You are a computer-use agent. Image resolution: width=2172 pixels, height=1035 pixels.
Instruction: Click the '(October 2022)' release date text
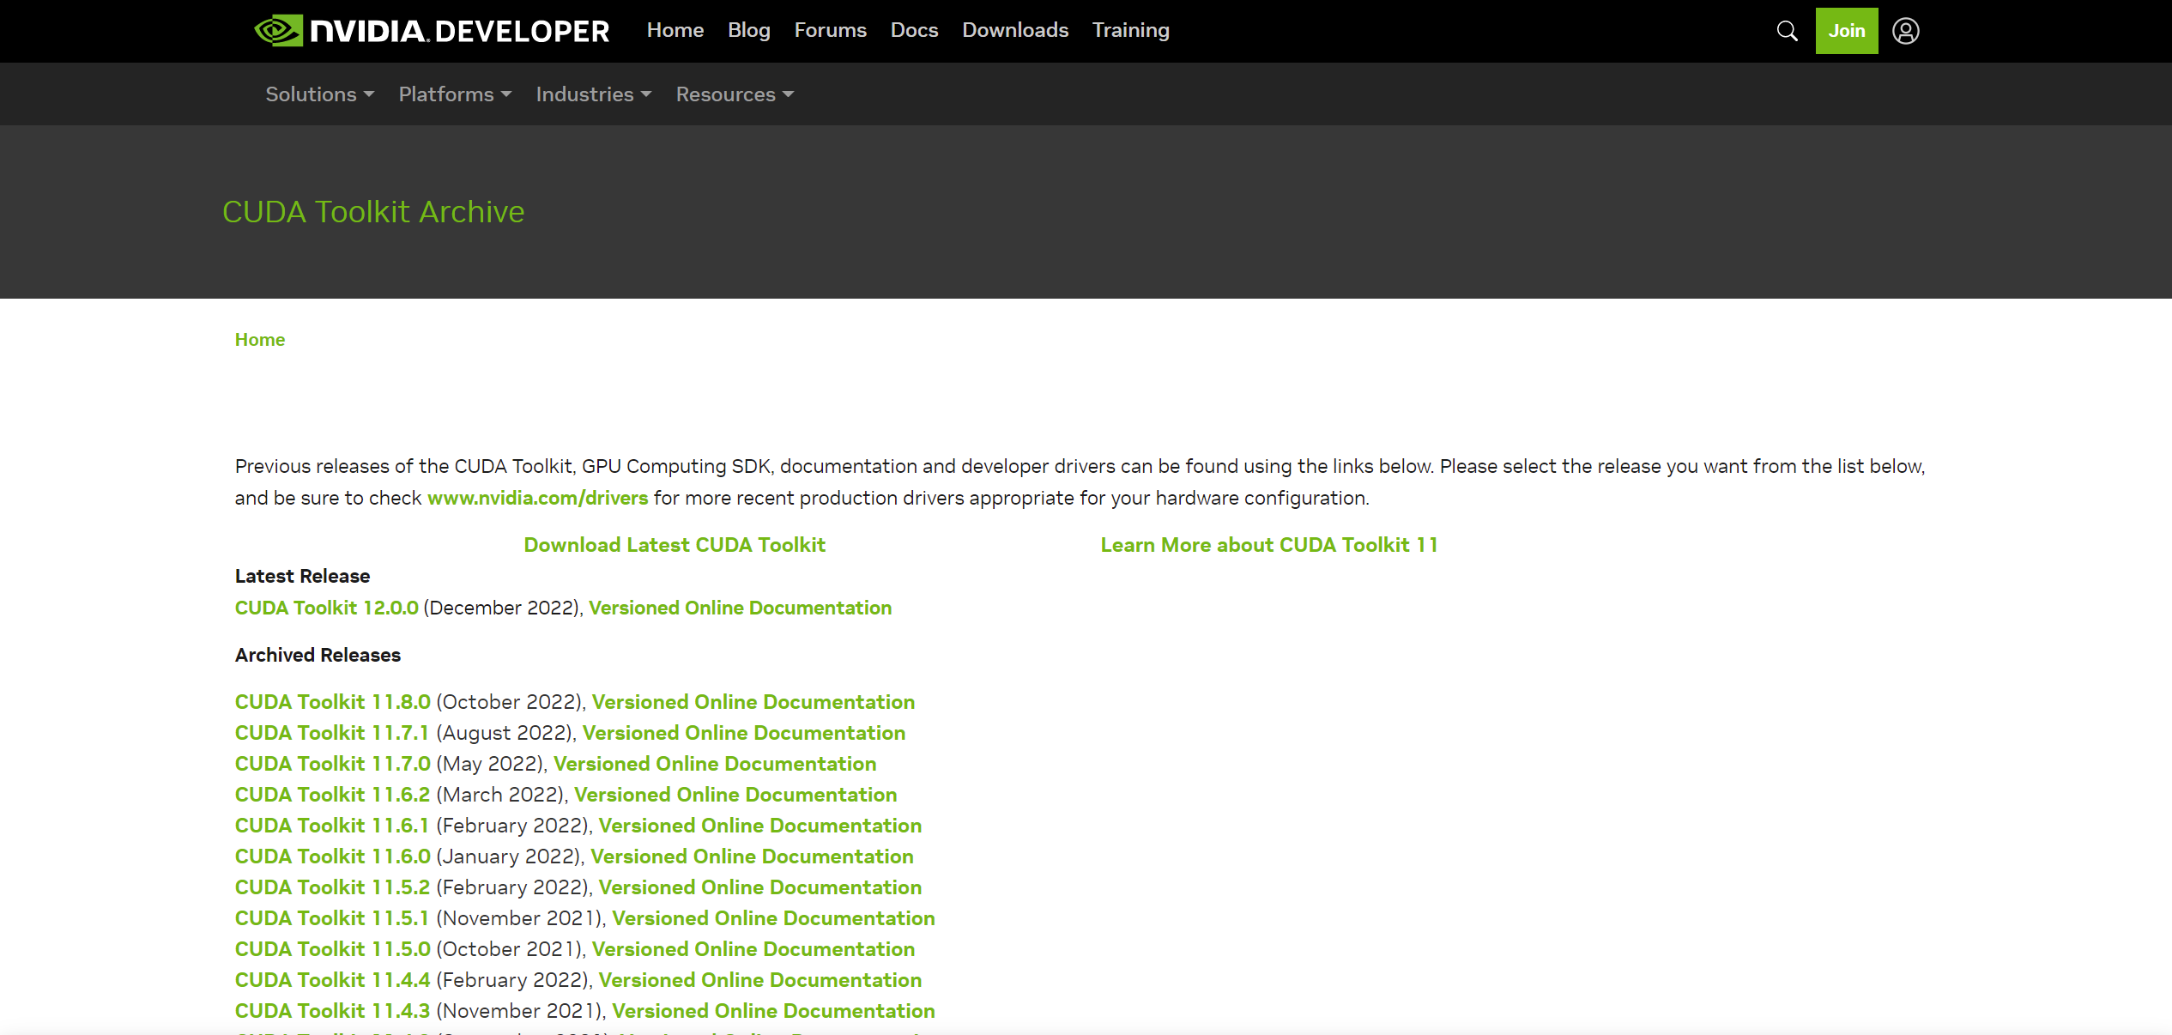click(x=510, y=702)
